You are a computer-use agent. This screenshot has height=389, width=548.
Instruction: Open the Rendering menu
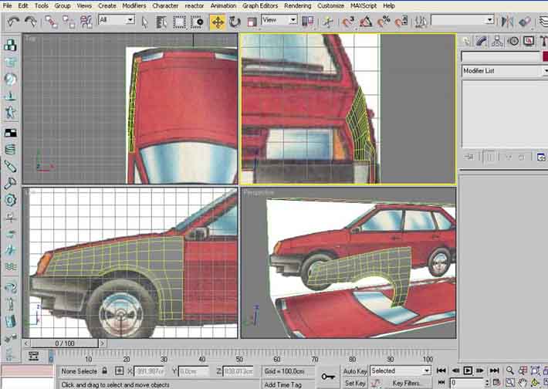click(x=297, y=5)
